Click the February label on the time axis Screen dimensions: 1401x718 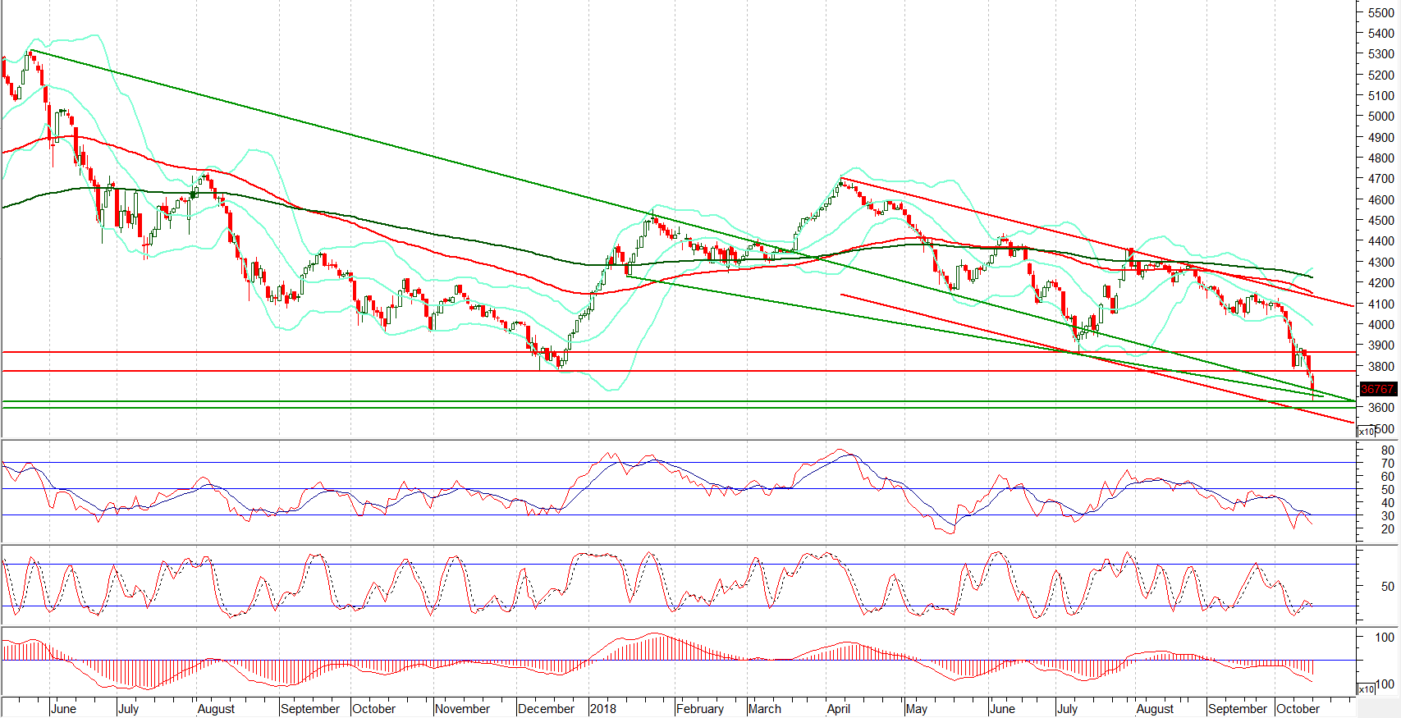coord(700,708)
